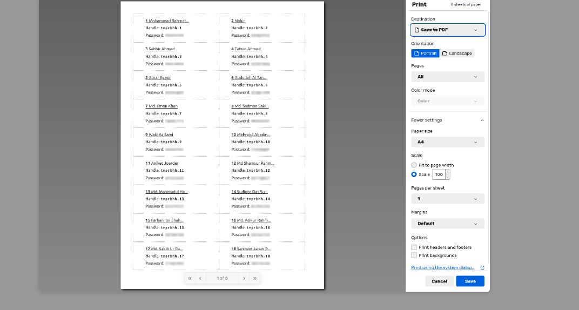Enable Print backgrounds checkbox

[414, 255]
